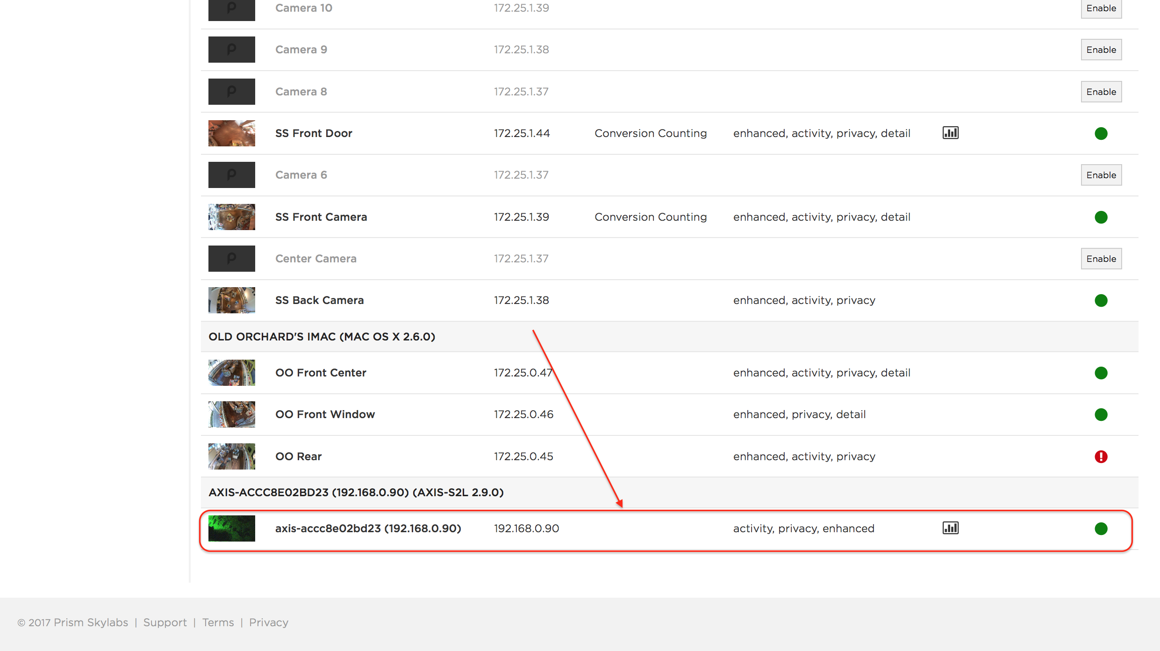Open the Support link in footer
Viewport: 1160px width, 651px height.
point(165,622)
